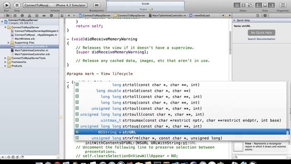Open MainTableViewController.xib file
Image resolution: width=291 pixels, height=164 pixels.
point(30,54)
